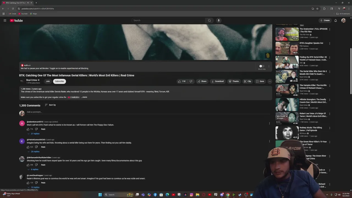Open Instagram from the taskbar
The width and height of the screenshot is (352, 198).
click(191, 195)
